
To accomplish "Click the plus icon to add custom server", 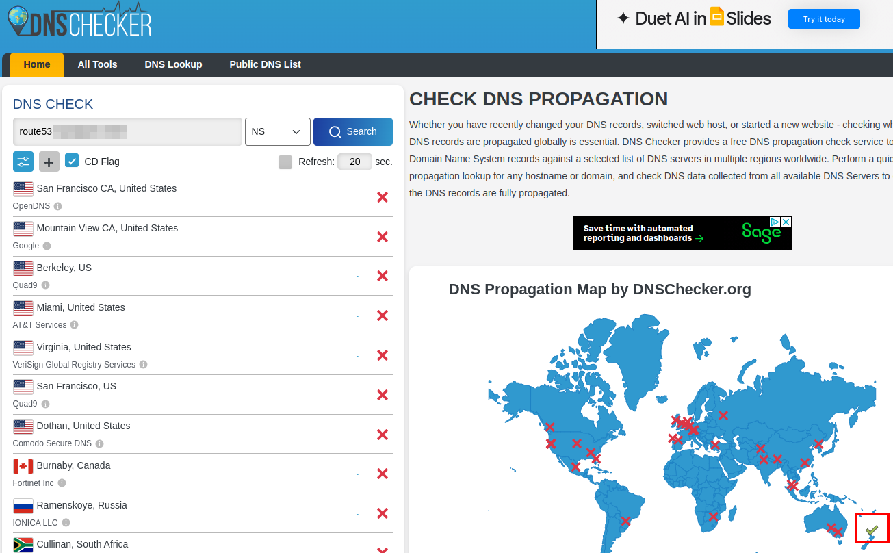I will pyautogui.click(x=49, y=162).
